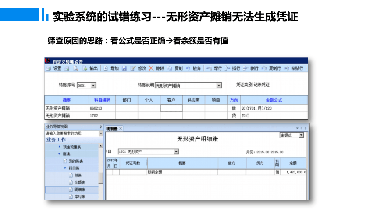Close the 明细账 tab
The height and width of the screenshot is (212, 377).
click(x=121, y=129)
